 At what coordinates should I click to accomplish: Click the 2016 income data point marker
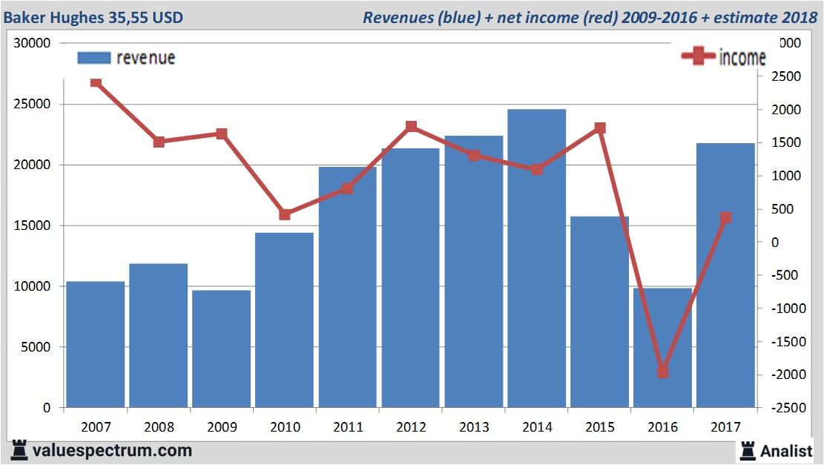tap(663, 372)
